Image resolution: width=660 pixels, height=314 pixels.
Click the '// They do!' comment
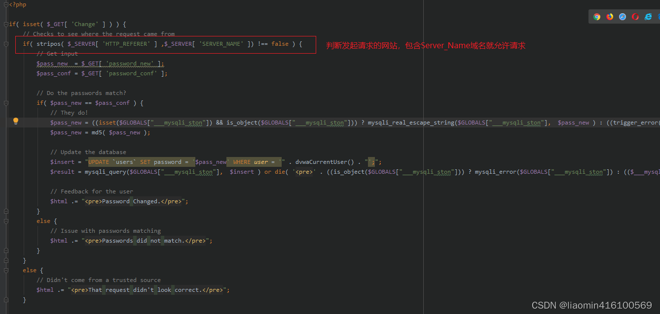point(69,113)
